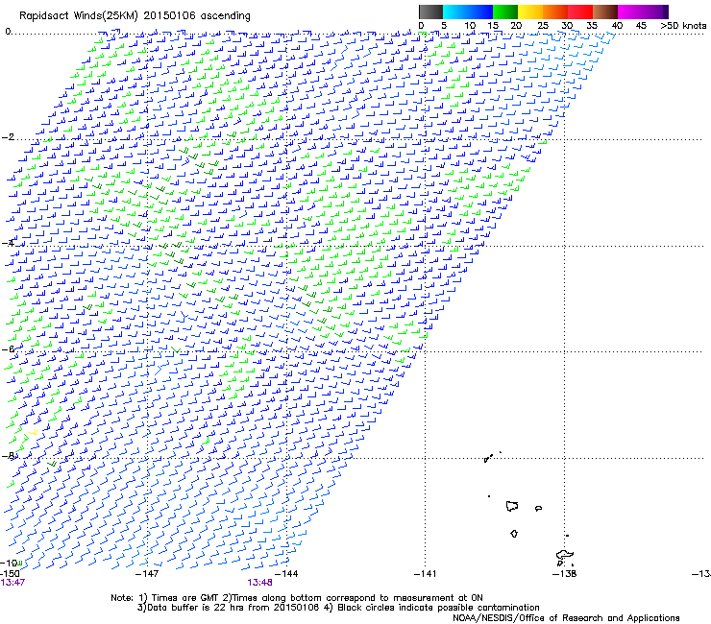This screenshot has width=711, height=624.
Task: Click the note line starting "Note: 1) Times are GMT"
Action: click(x=297, y=598)
